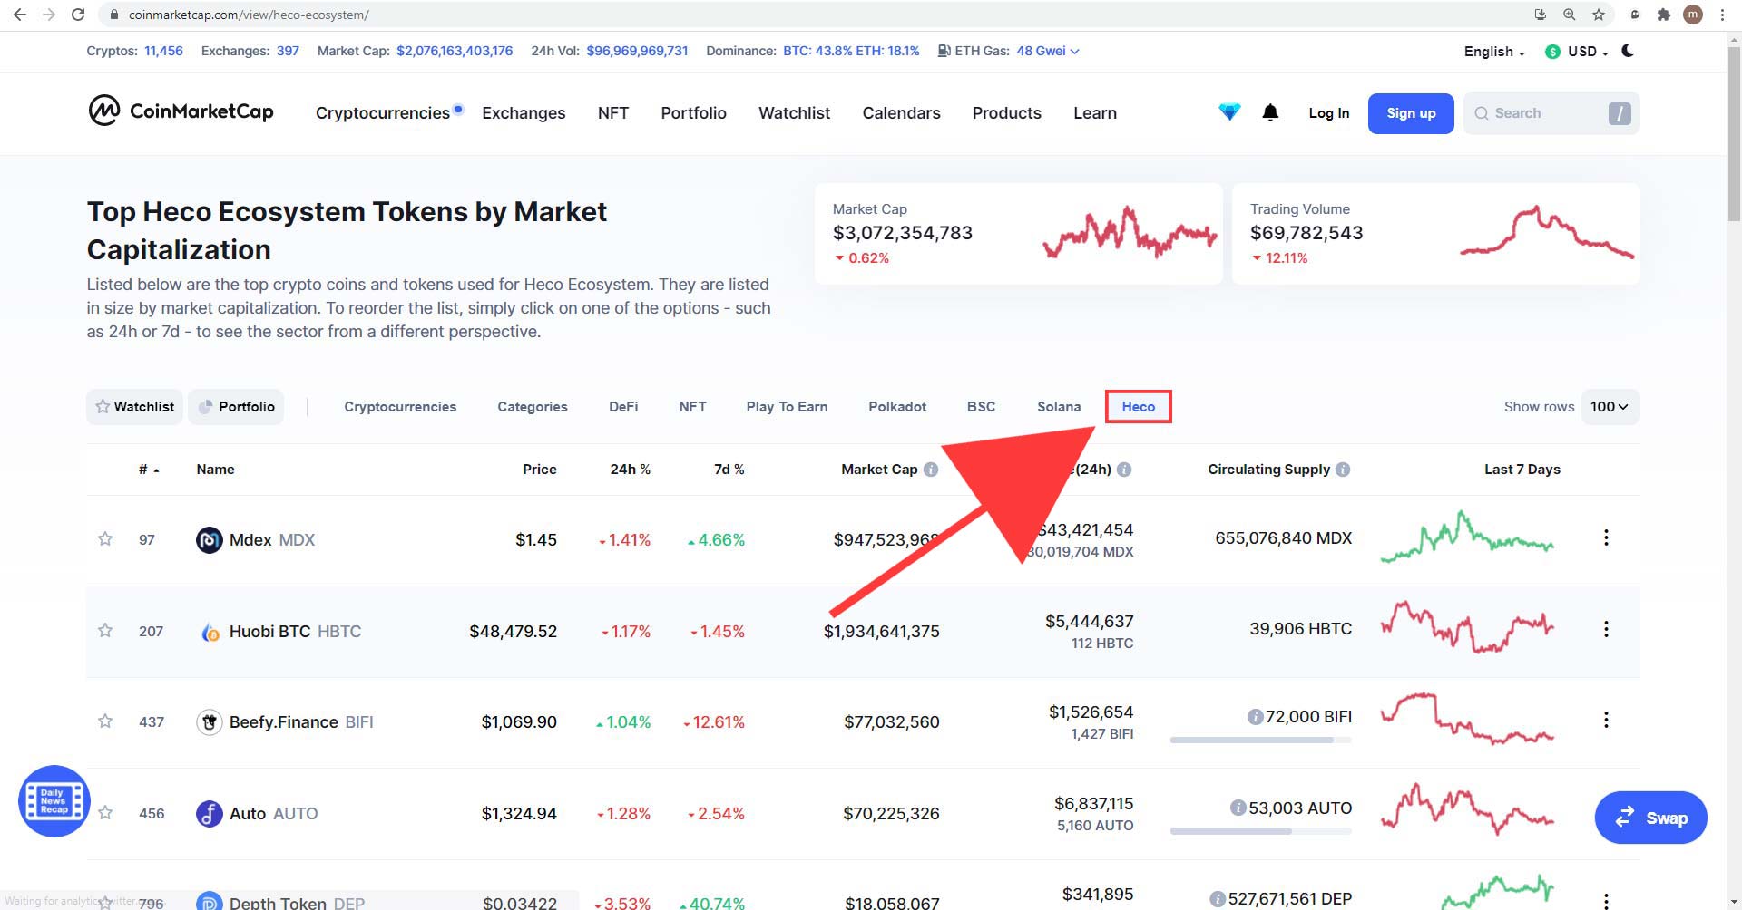The image size is (1742, 910).
Task: Click the Market Cap info icon
Action: tap(931, 470)
